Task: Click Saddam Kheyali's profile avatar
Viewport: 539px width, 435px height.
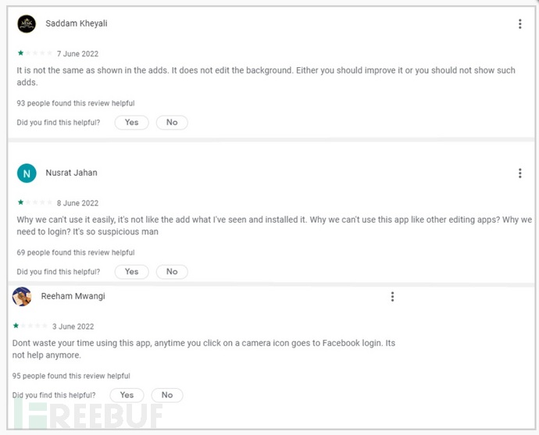Action: 27,24
